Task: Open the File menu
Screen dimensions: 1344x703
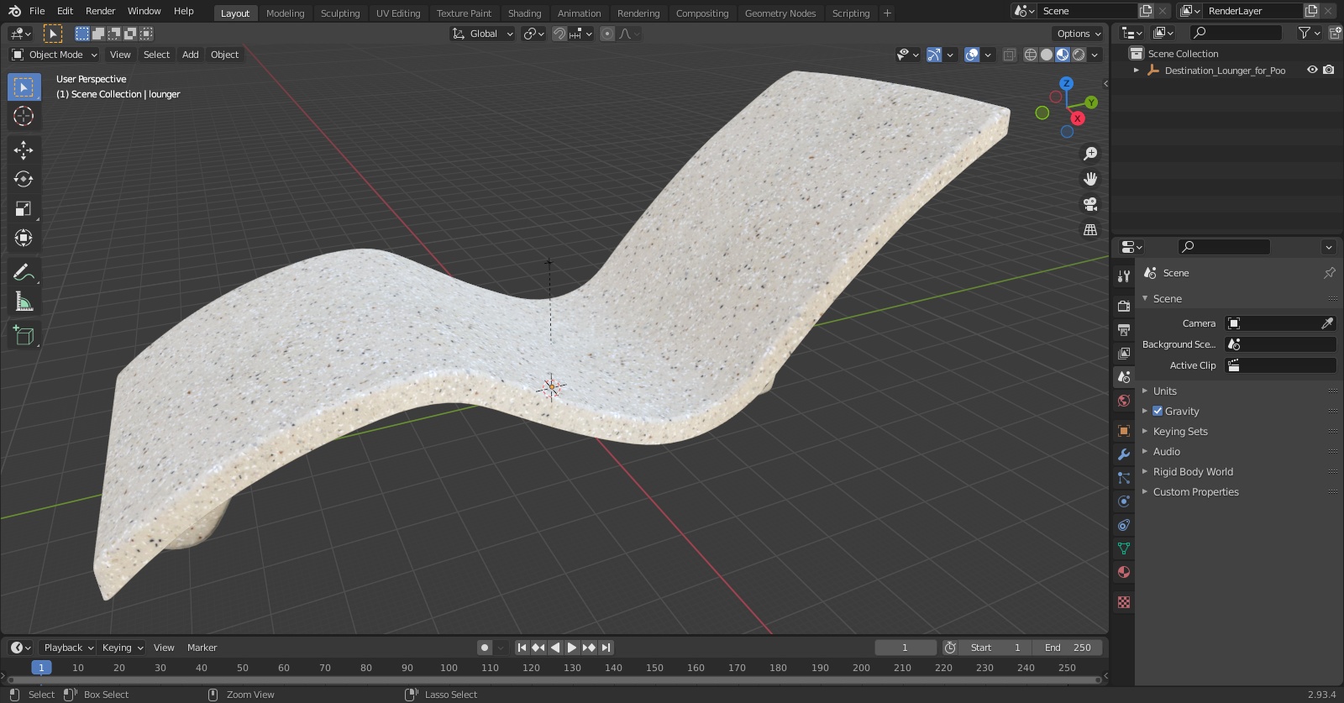Action: [x=37, y=11]
